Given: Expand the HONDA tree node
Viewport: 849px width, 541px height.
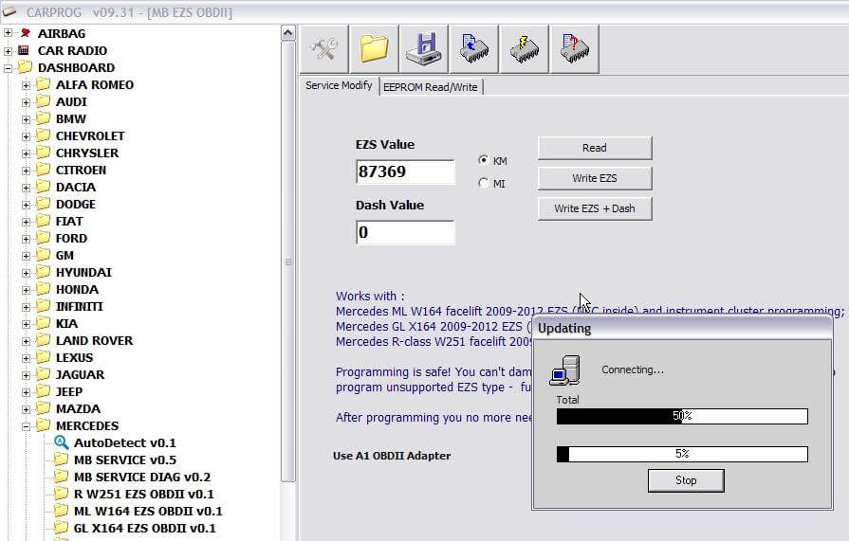Looking at the screenshot, I should pos(26,290).
